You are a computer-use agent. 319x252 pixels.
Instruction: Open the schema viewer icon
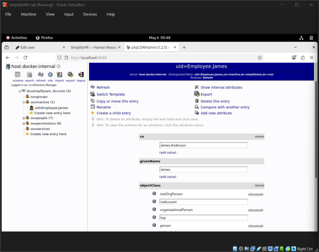point(18,75)
